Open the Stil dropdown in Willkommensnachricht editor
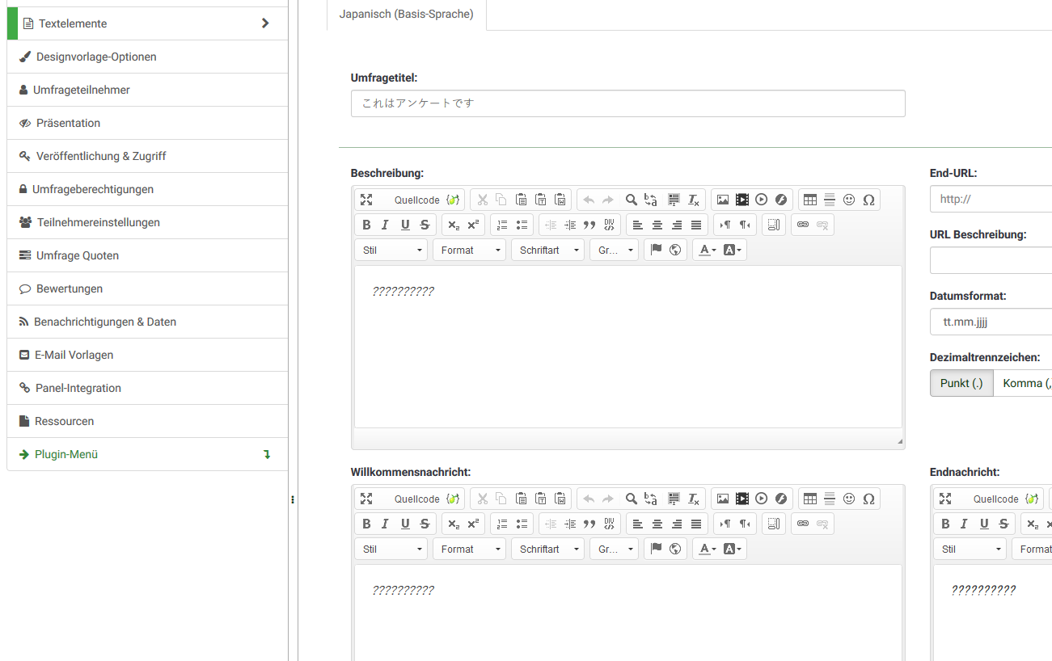1052x661 pixels. pos(391,549)
